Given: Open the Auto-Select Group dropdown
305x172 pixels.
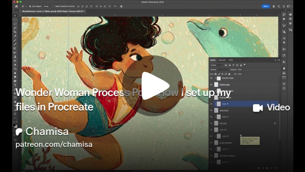Looking at the screenshot, I should (47, 6).
